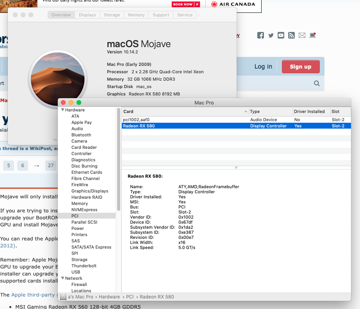Screen dimensions: 360x309
Task: Select Hardware RAID in the sidebar
Action: tap(87, 197)
